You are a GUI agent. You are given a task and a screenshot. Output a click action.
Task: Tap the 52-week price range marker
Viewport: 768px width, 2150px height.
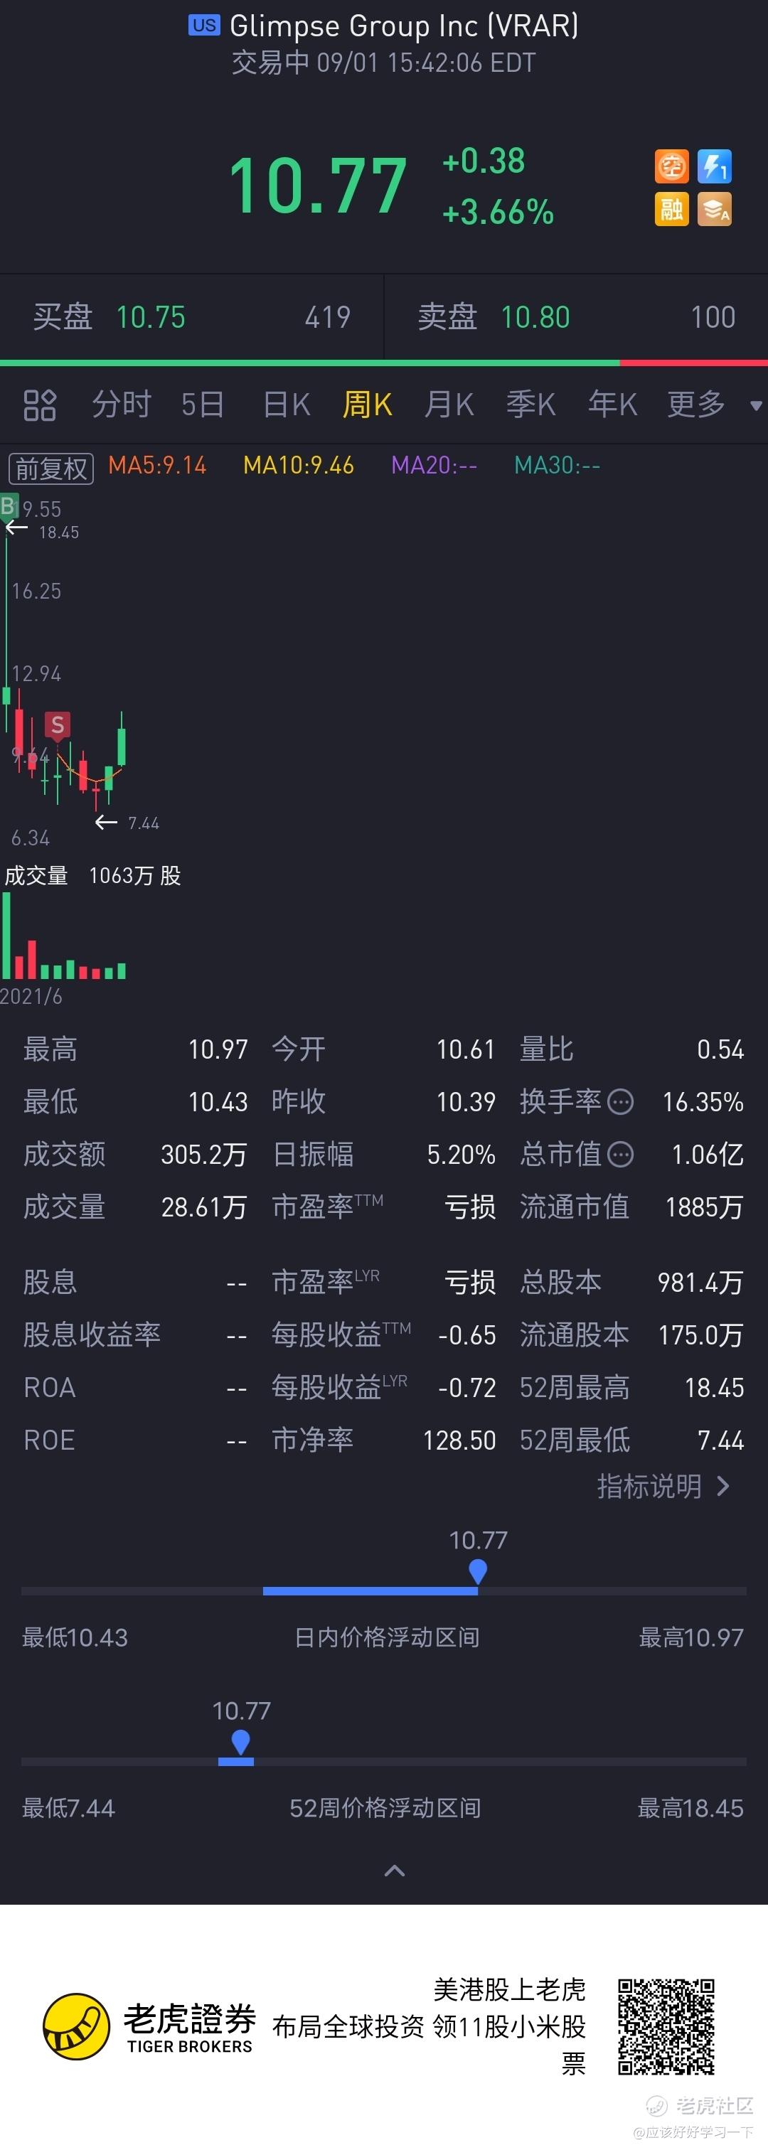[x=240, y=1742]
